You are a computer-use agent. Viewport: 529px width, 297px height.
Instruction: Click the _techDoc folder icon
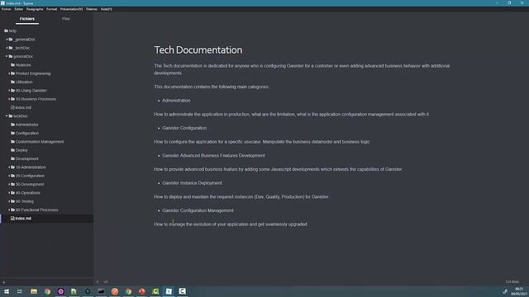pos(11,48)
